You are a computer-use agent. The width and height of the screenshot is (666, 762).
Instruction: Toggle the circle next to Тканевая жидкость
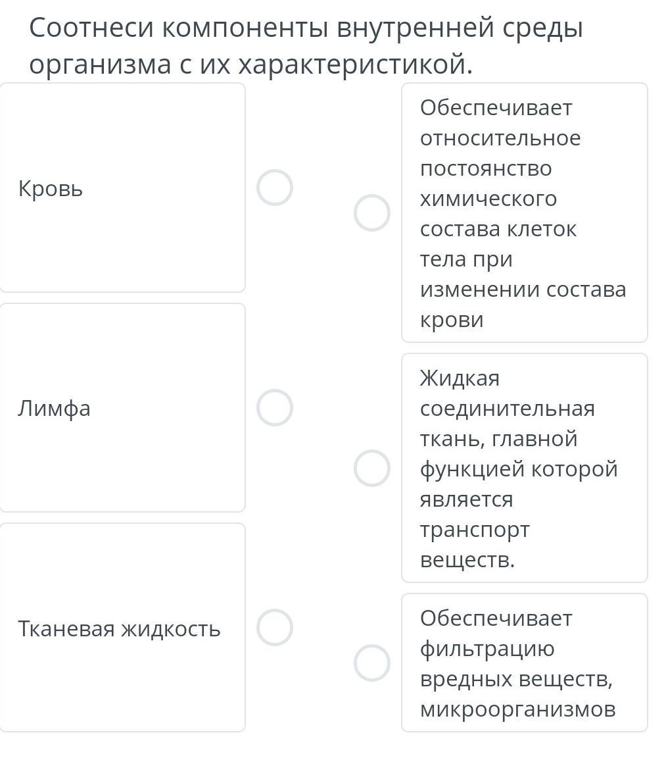[x=274, y=627]
